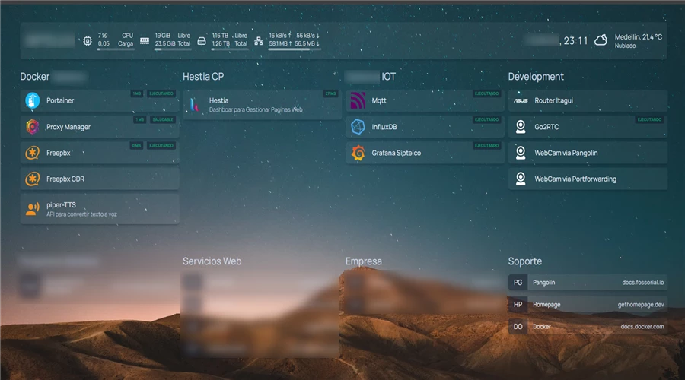Open the Homepage gethomepage.dev bookmark
Screen dimensions: 685x380
pos(588,305)
